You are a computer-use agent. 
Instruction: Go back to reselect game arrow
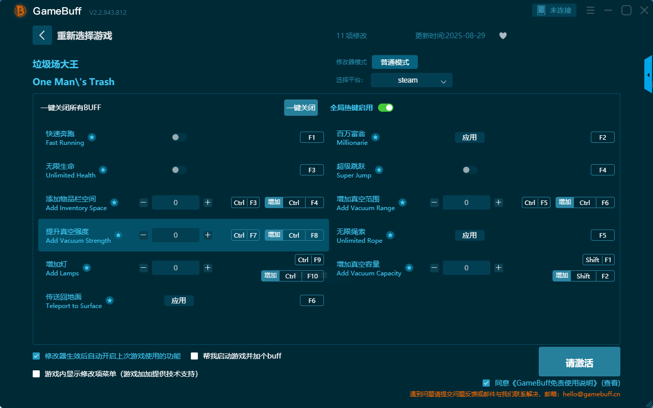click(x=42, y=35)
